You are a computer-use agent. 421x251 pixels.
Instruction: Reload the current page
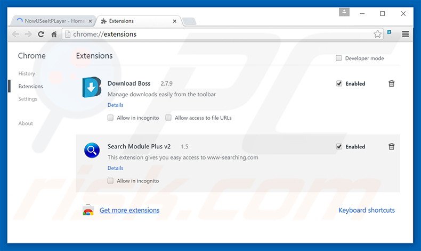tap(41, 34)
